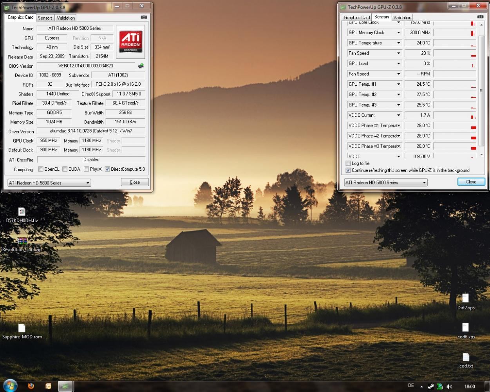The width and height of the screenshot is (490, 392).
Task: Expand the GPU Temperature sensor dropdown
Action: click(398, 43)
